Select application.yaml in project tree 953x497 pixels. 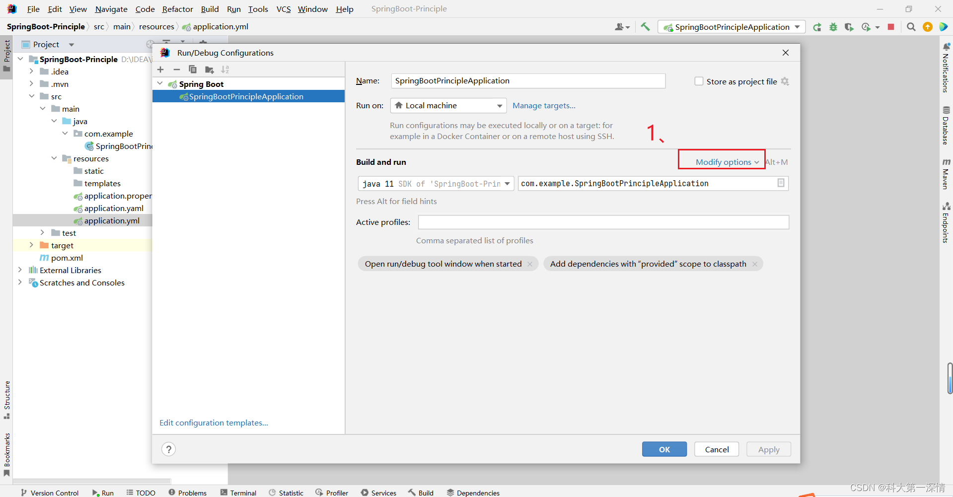coord(114,208)
